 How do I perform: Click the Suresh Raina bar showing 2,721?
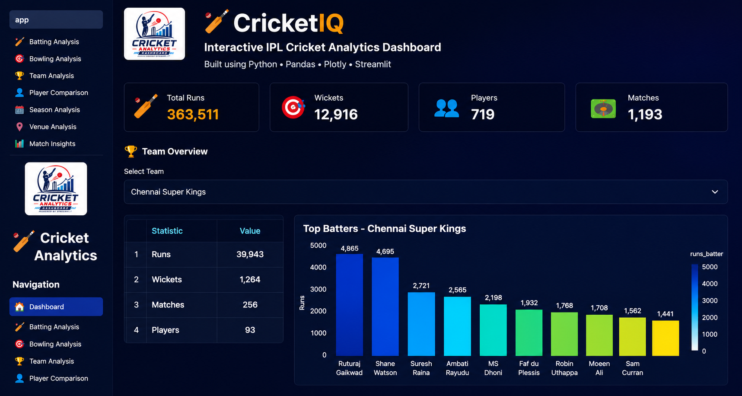(x=421, y=324)
